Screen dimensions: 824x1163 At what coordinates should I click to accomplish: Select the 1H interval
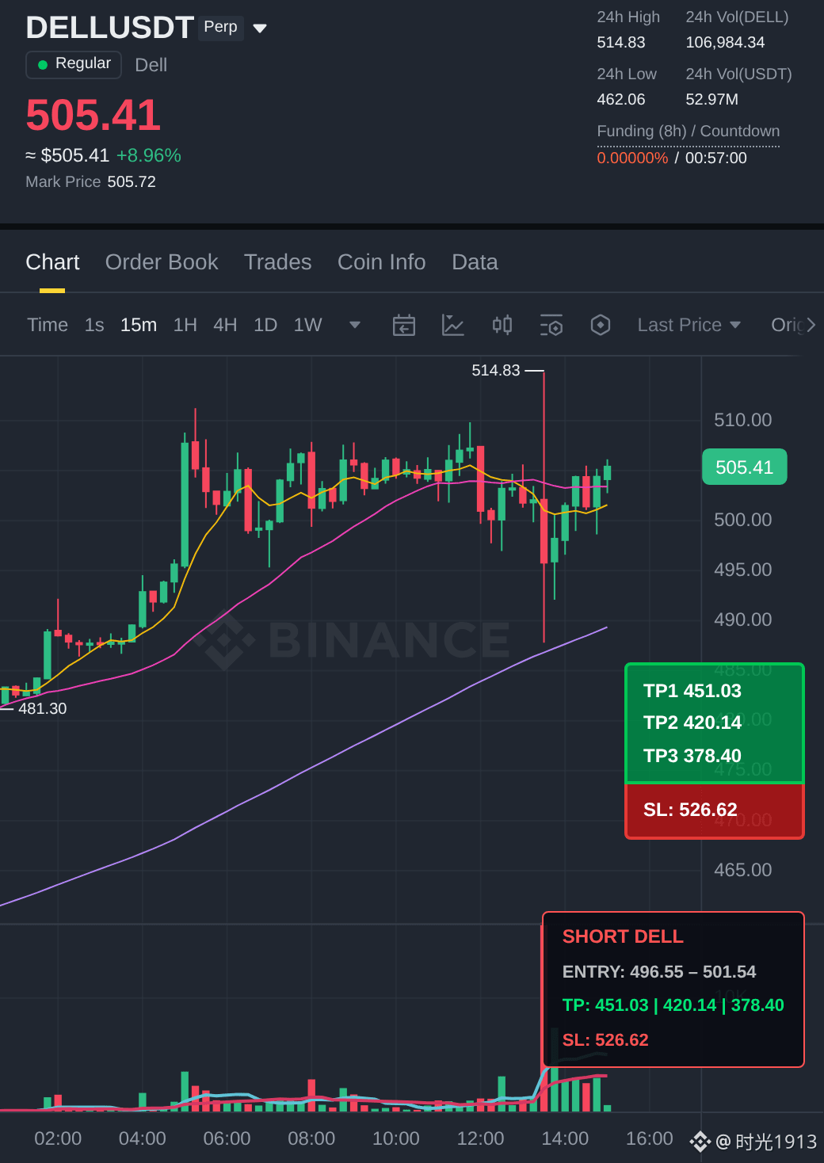coord(185,325)
